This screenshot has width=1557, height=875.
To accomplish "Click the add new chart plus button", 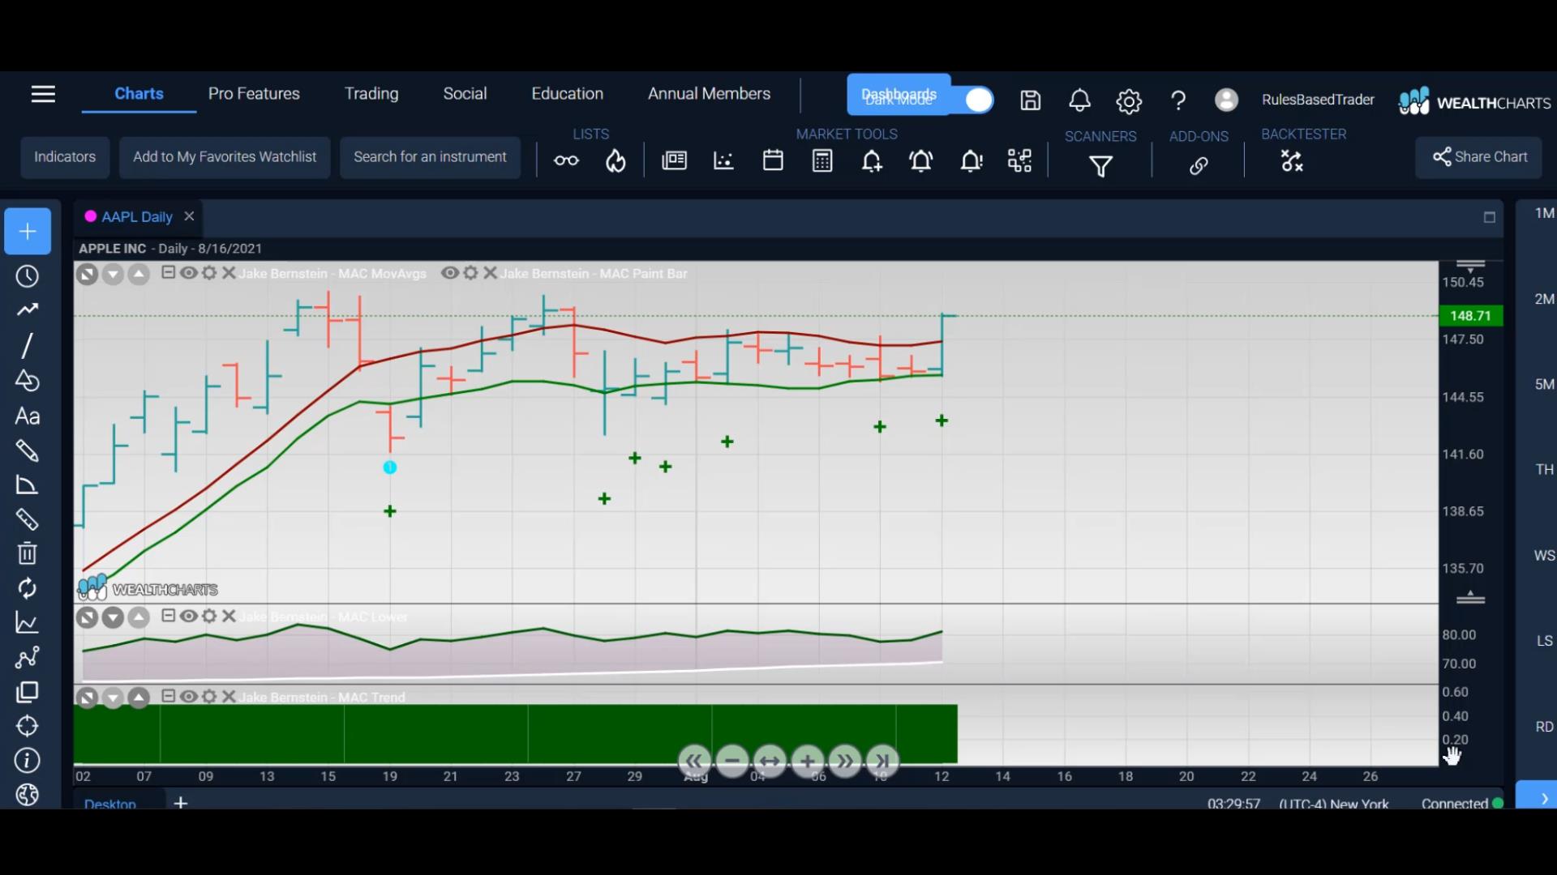I will [x=28, y=232].
